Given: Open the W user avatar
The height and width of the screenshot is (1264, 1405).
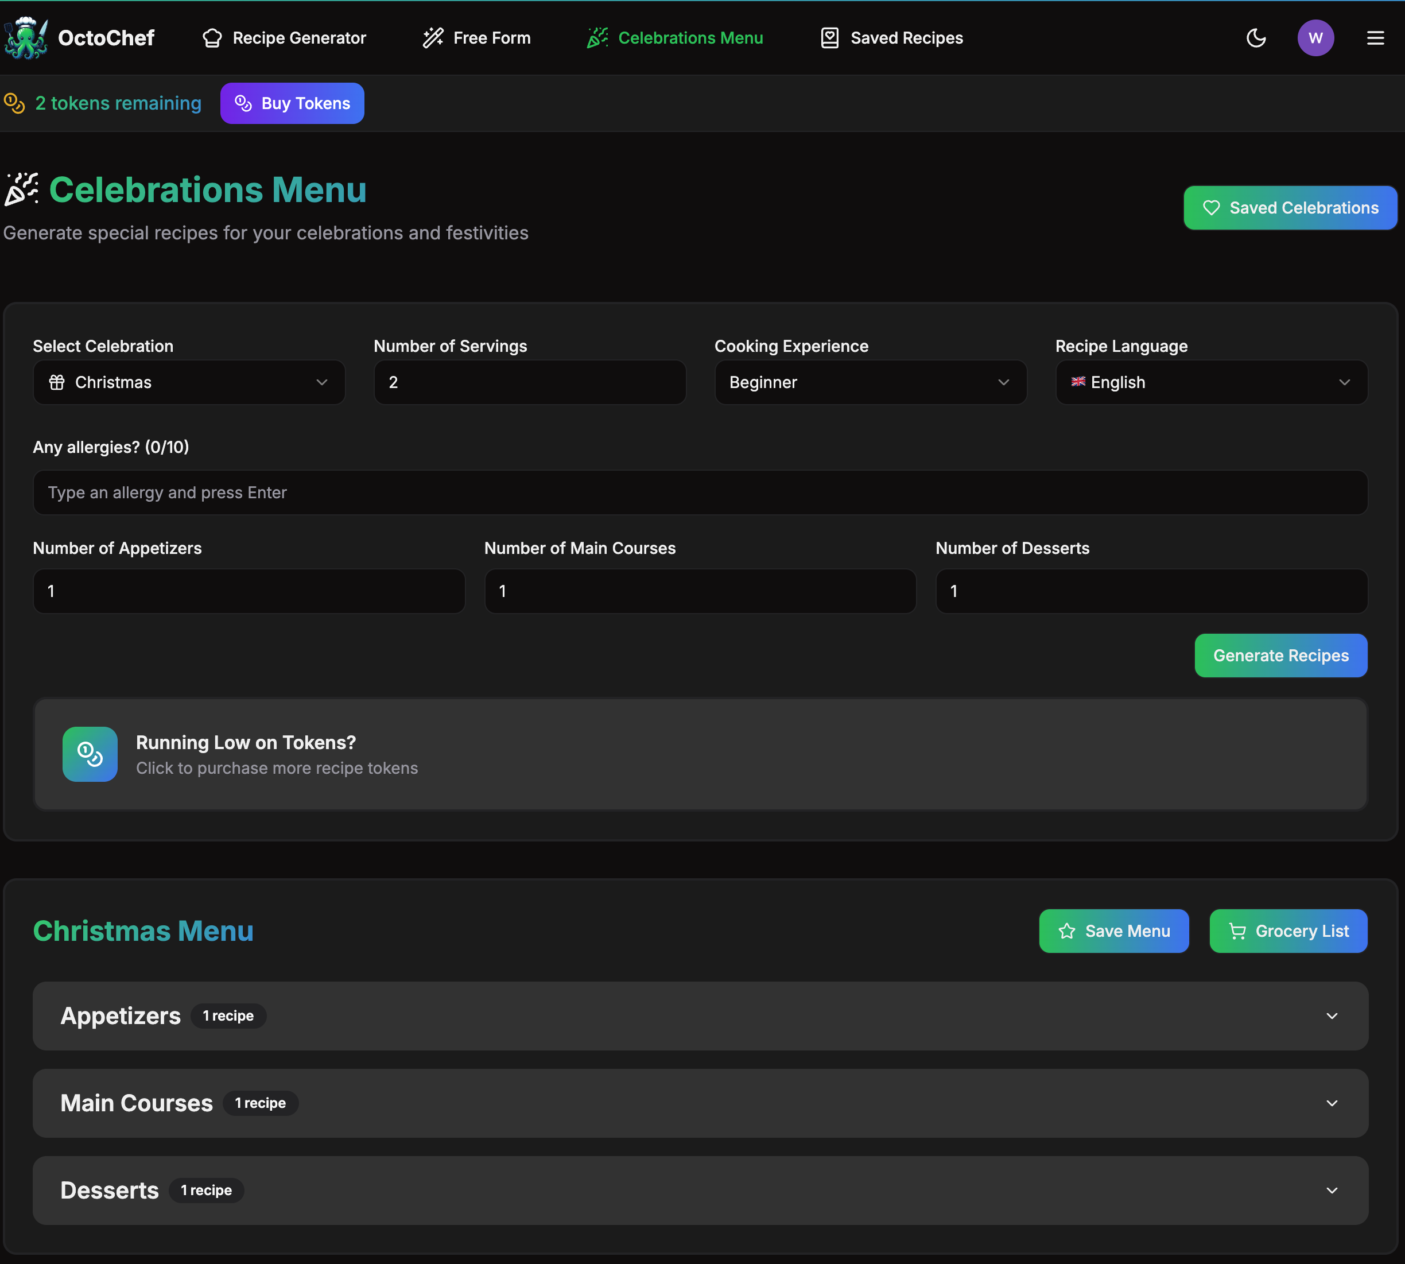Looking at the screenshot, I should [1315, 37].
